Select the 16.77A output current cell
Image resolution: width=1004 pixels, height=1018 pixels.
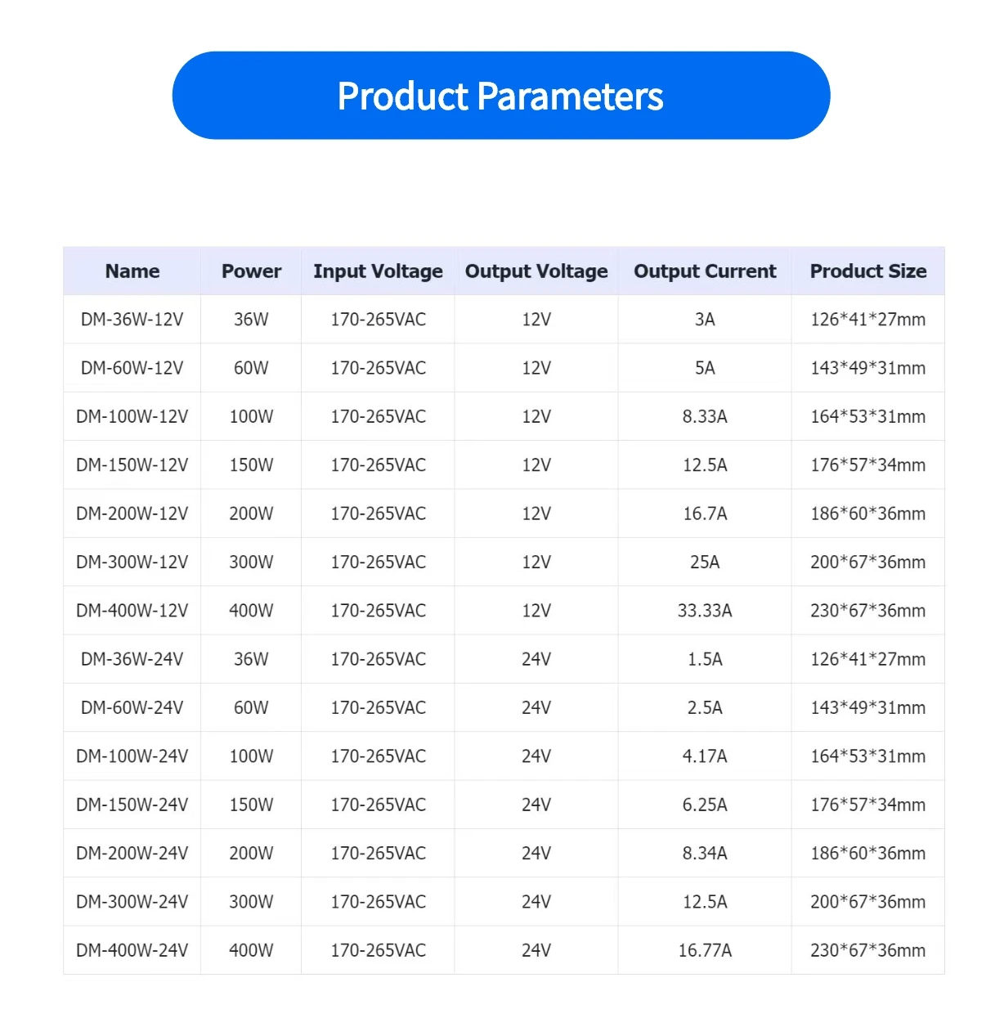pyautogui.click(x=705, y=950)
